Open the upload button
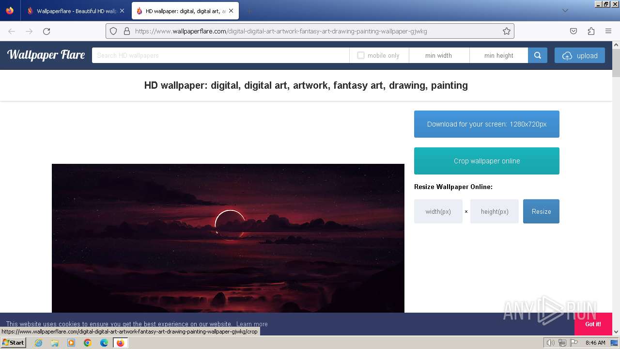The width and height of the screenshot is (620, 349). 580,55
